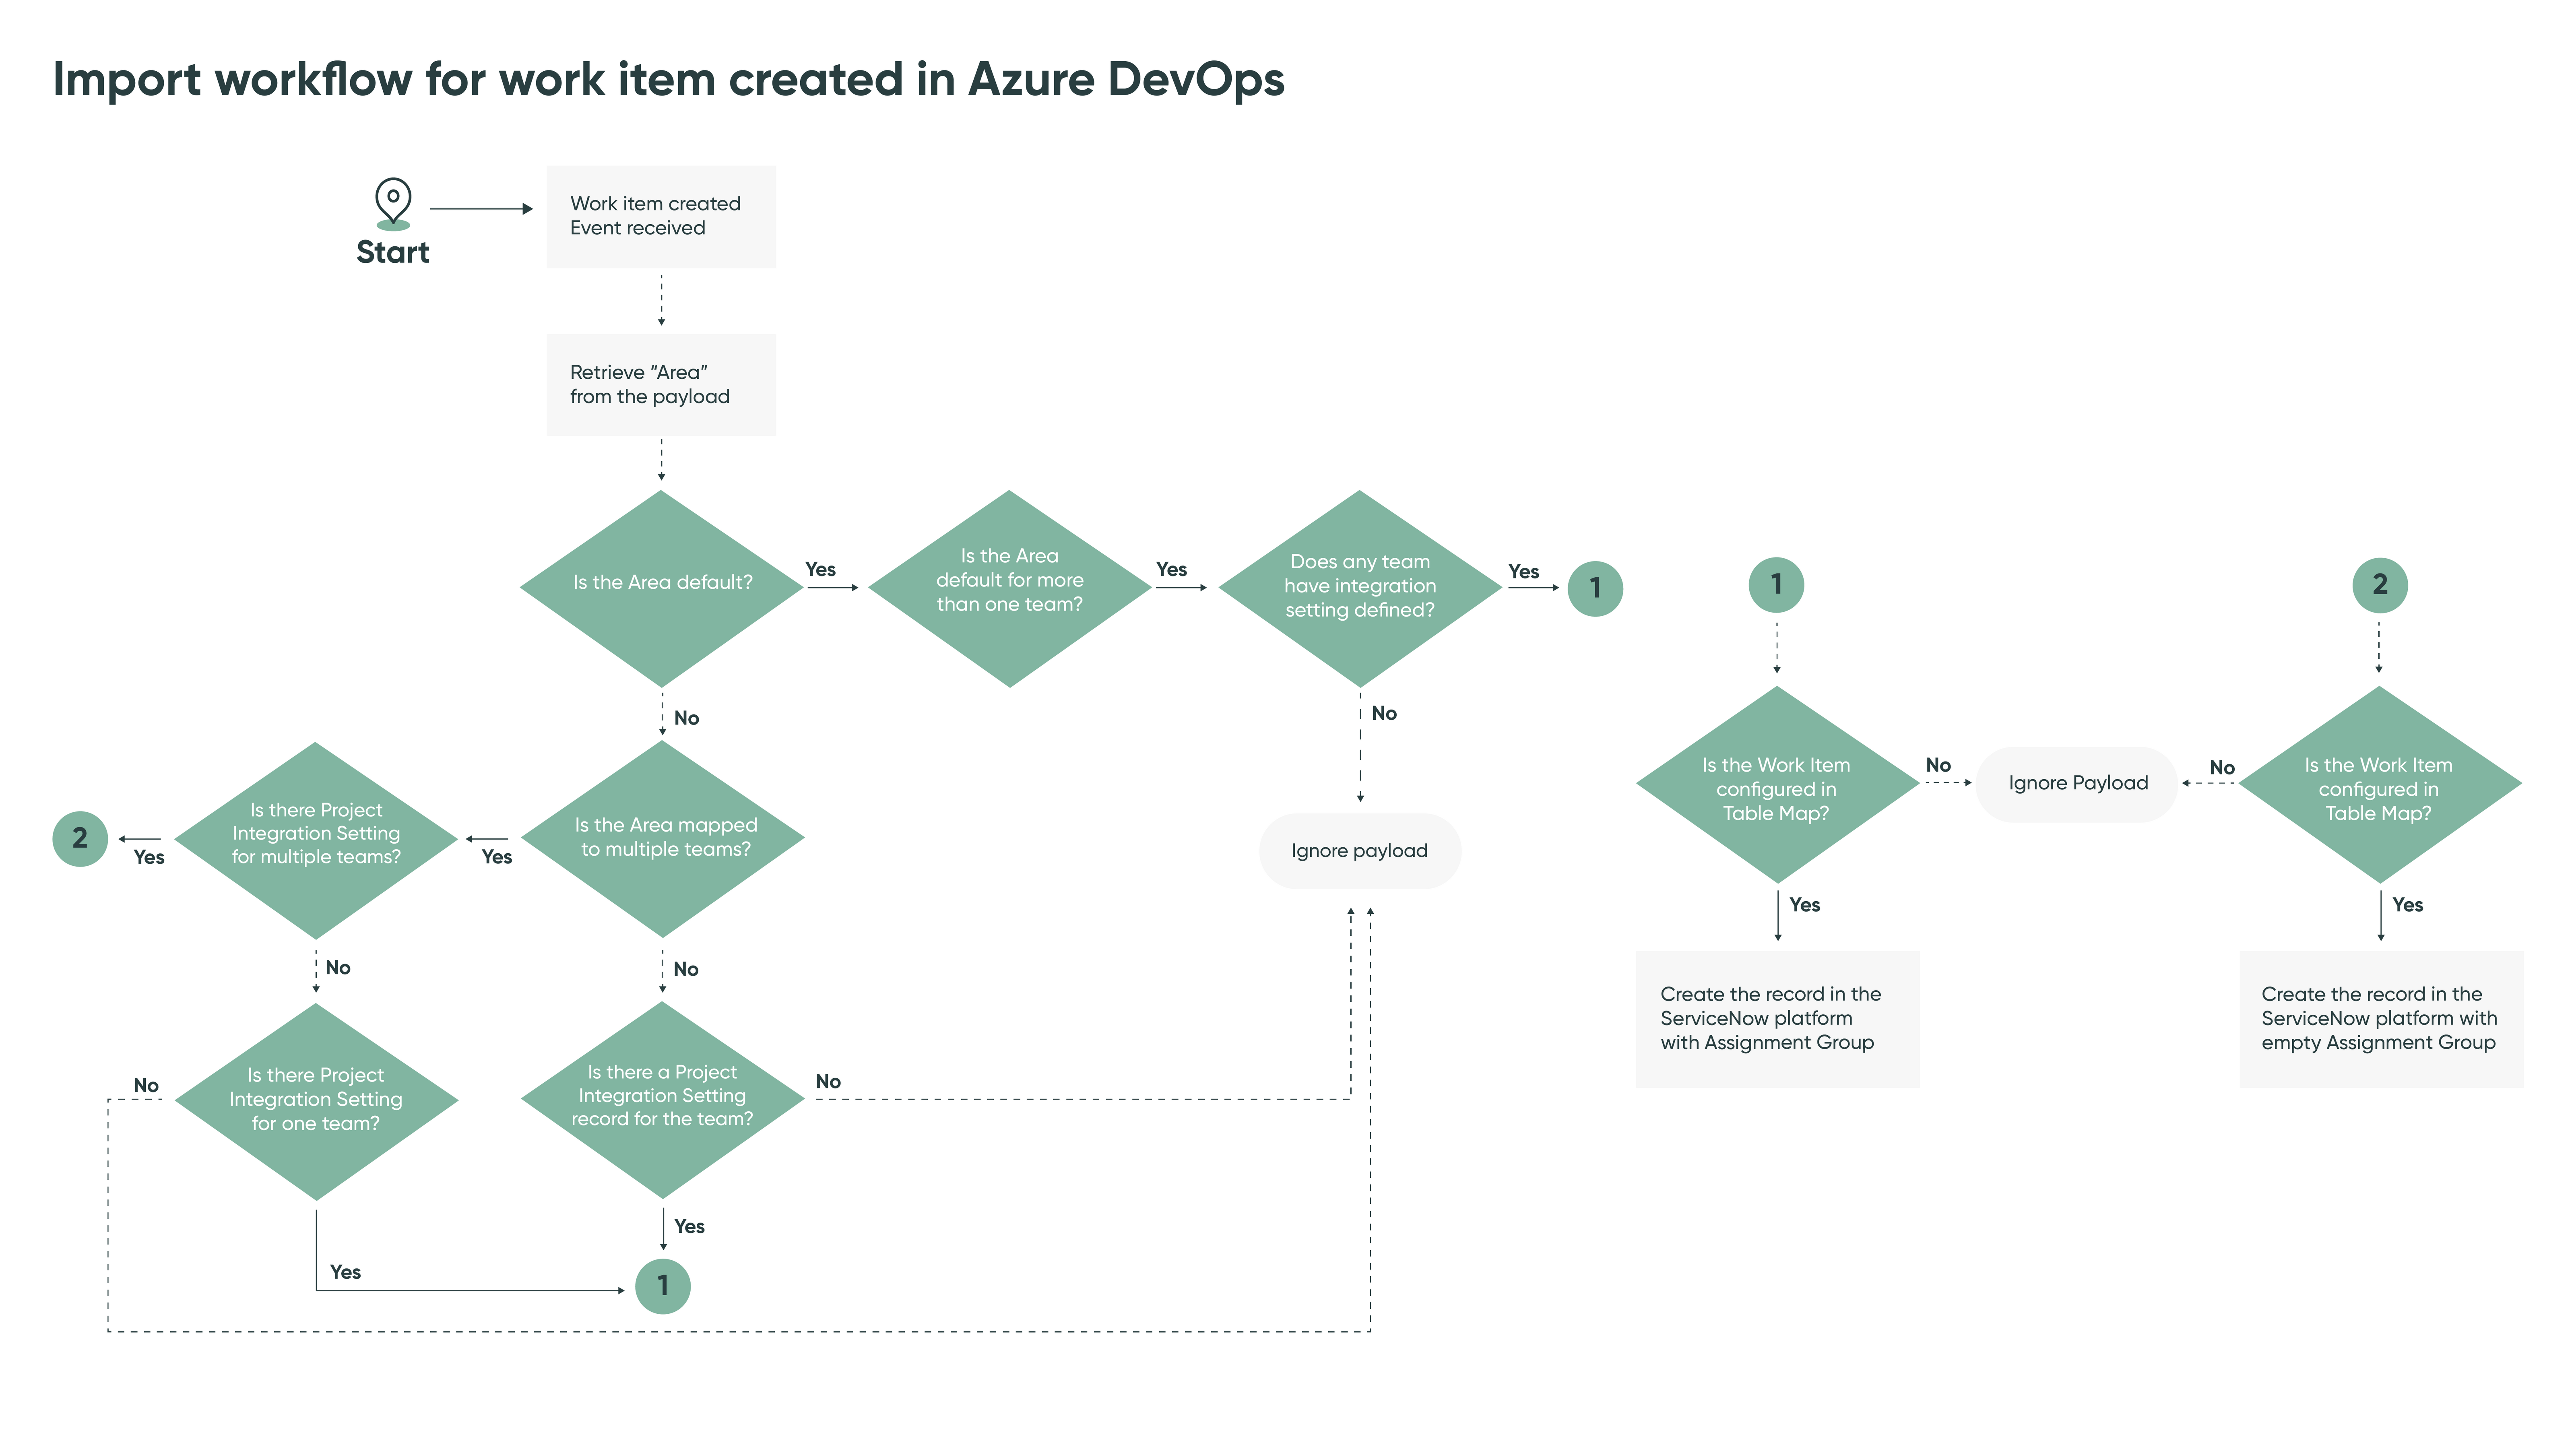This screenshot has width=2576, height=1449.
Task: Click 'No' label left of right Table Map diamond
Action: click(x=2222, y=767)
